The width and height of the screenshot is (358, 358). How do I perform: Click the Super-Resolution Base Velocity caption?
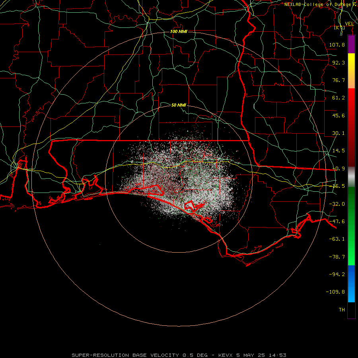point(179,355)
